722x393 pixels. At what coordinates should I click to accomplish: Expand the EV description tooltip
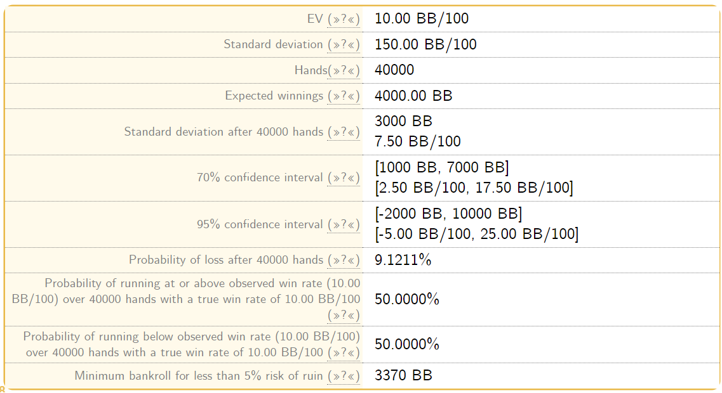pos(344,19)
